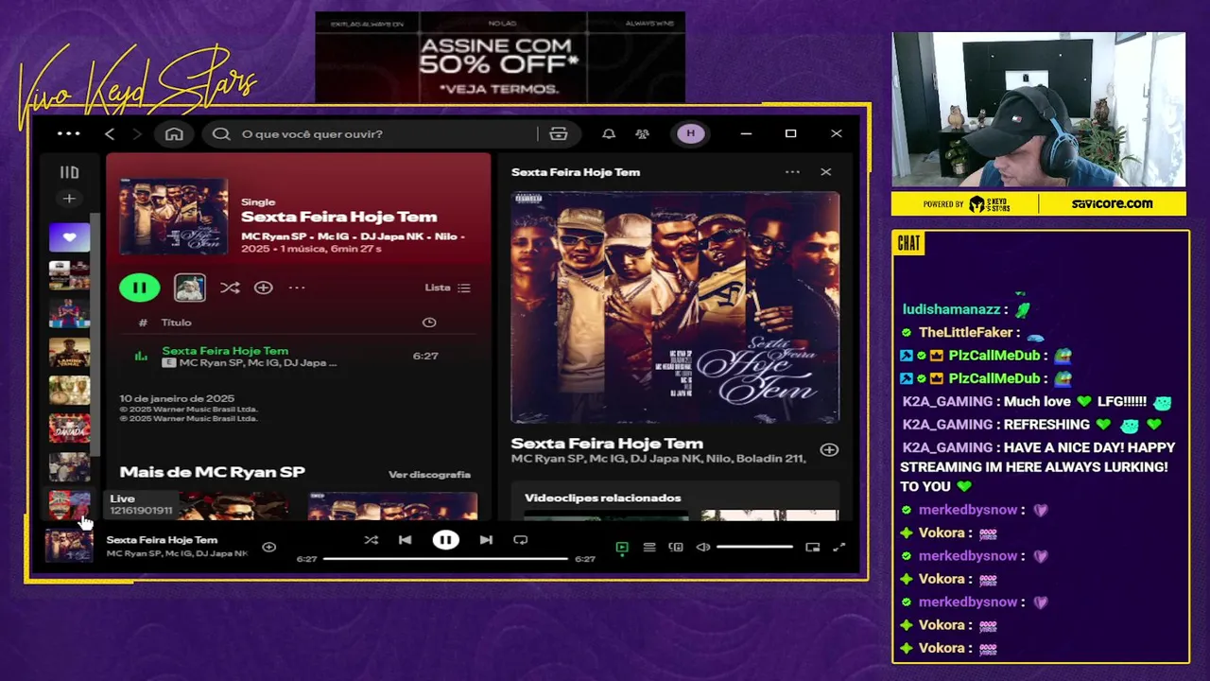Toggle the Now Playing view button
The image size is (1210, 681).
[622, 547]
